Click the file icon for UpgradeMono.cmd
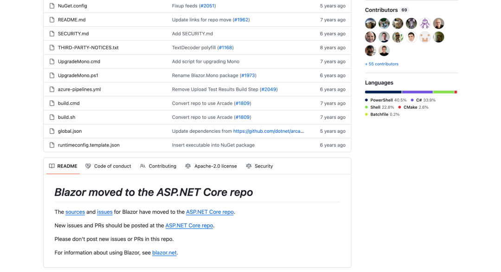This screenshot has height=272, width=501. click(x=52, y=62)
